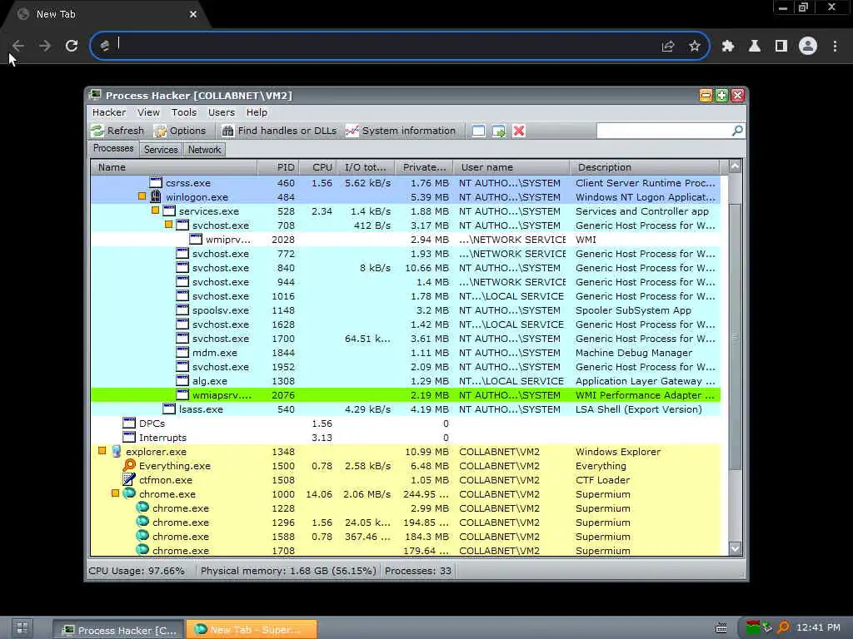Image resolution: width=853 pixels, height=639 pixels.
Task: Click the flask experiments icon
Action: (754, 47)
